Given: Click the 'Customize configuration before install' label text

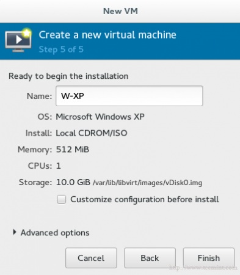Looking at the screenshot, I should pos(145,199).
